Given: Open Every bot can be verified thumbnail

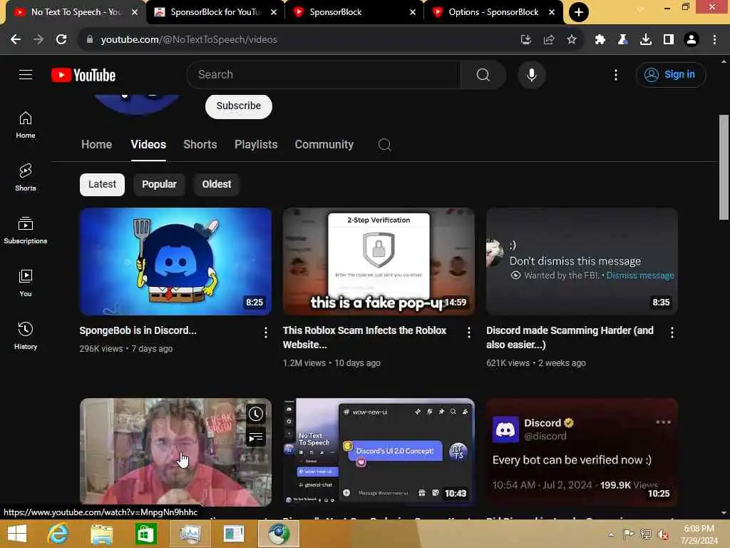Looking at the screenshot, I should tap(582, 452).
